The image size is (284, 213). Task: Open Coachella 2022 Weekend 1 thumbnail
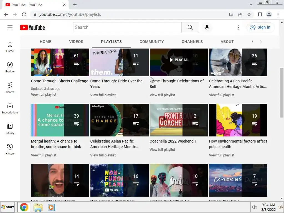point(179,120)
